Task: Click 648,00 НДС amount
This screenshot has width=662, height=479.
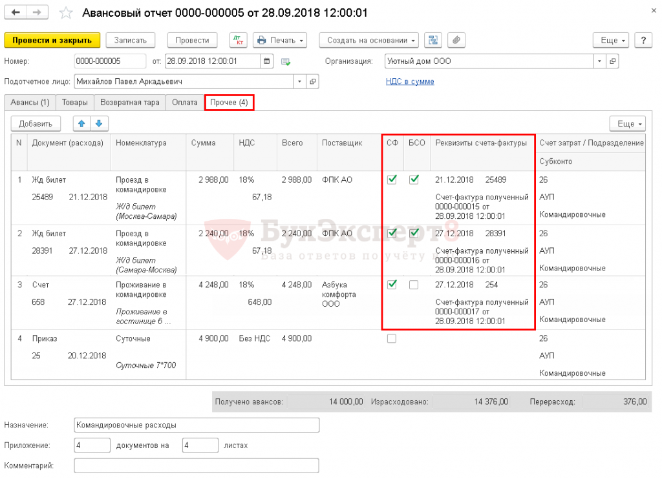Action: [x=260, y=302]
